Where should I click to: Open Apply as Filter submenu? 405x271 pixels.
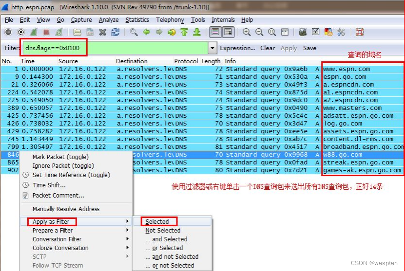click(76, 221)
